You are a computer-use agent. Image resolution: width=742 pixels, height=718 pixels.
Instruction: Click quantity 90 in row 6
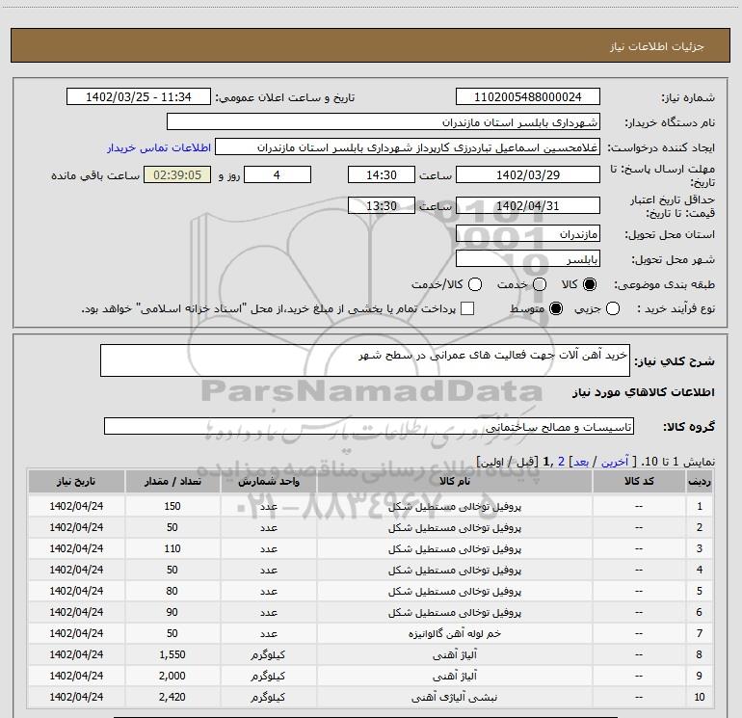click(172, 612)
